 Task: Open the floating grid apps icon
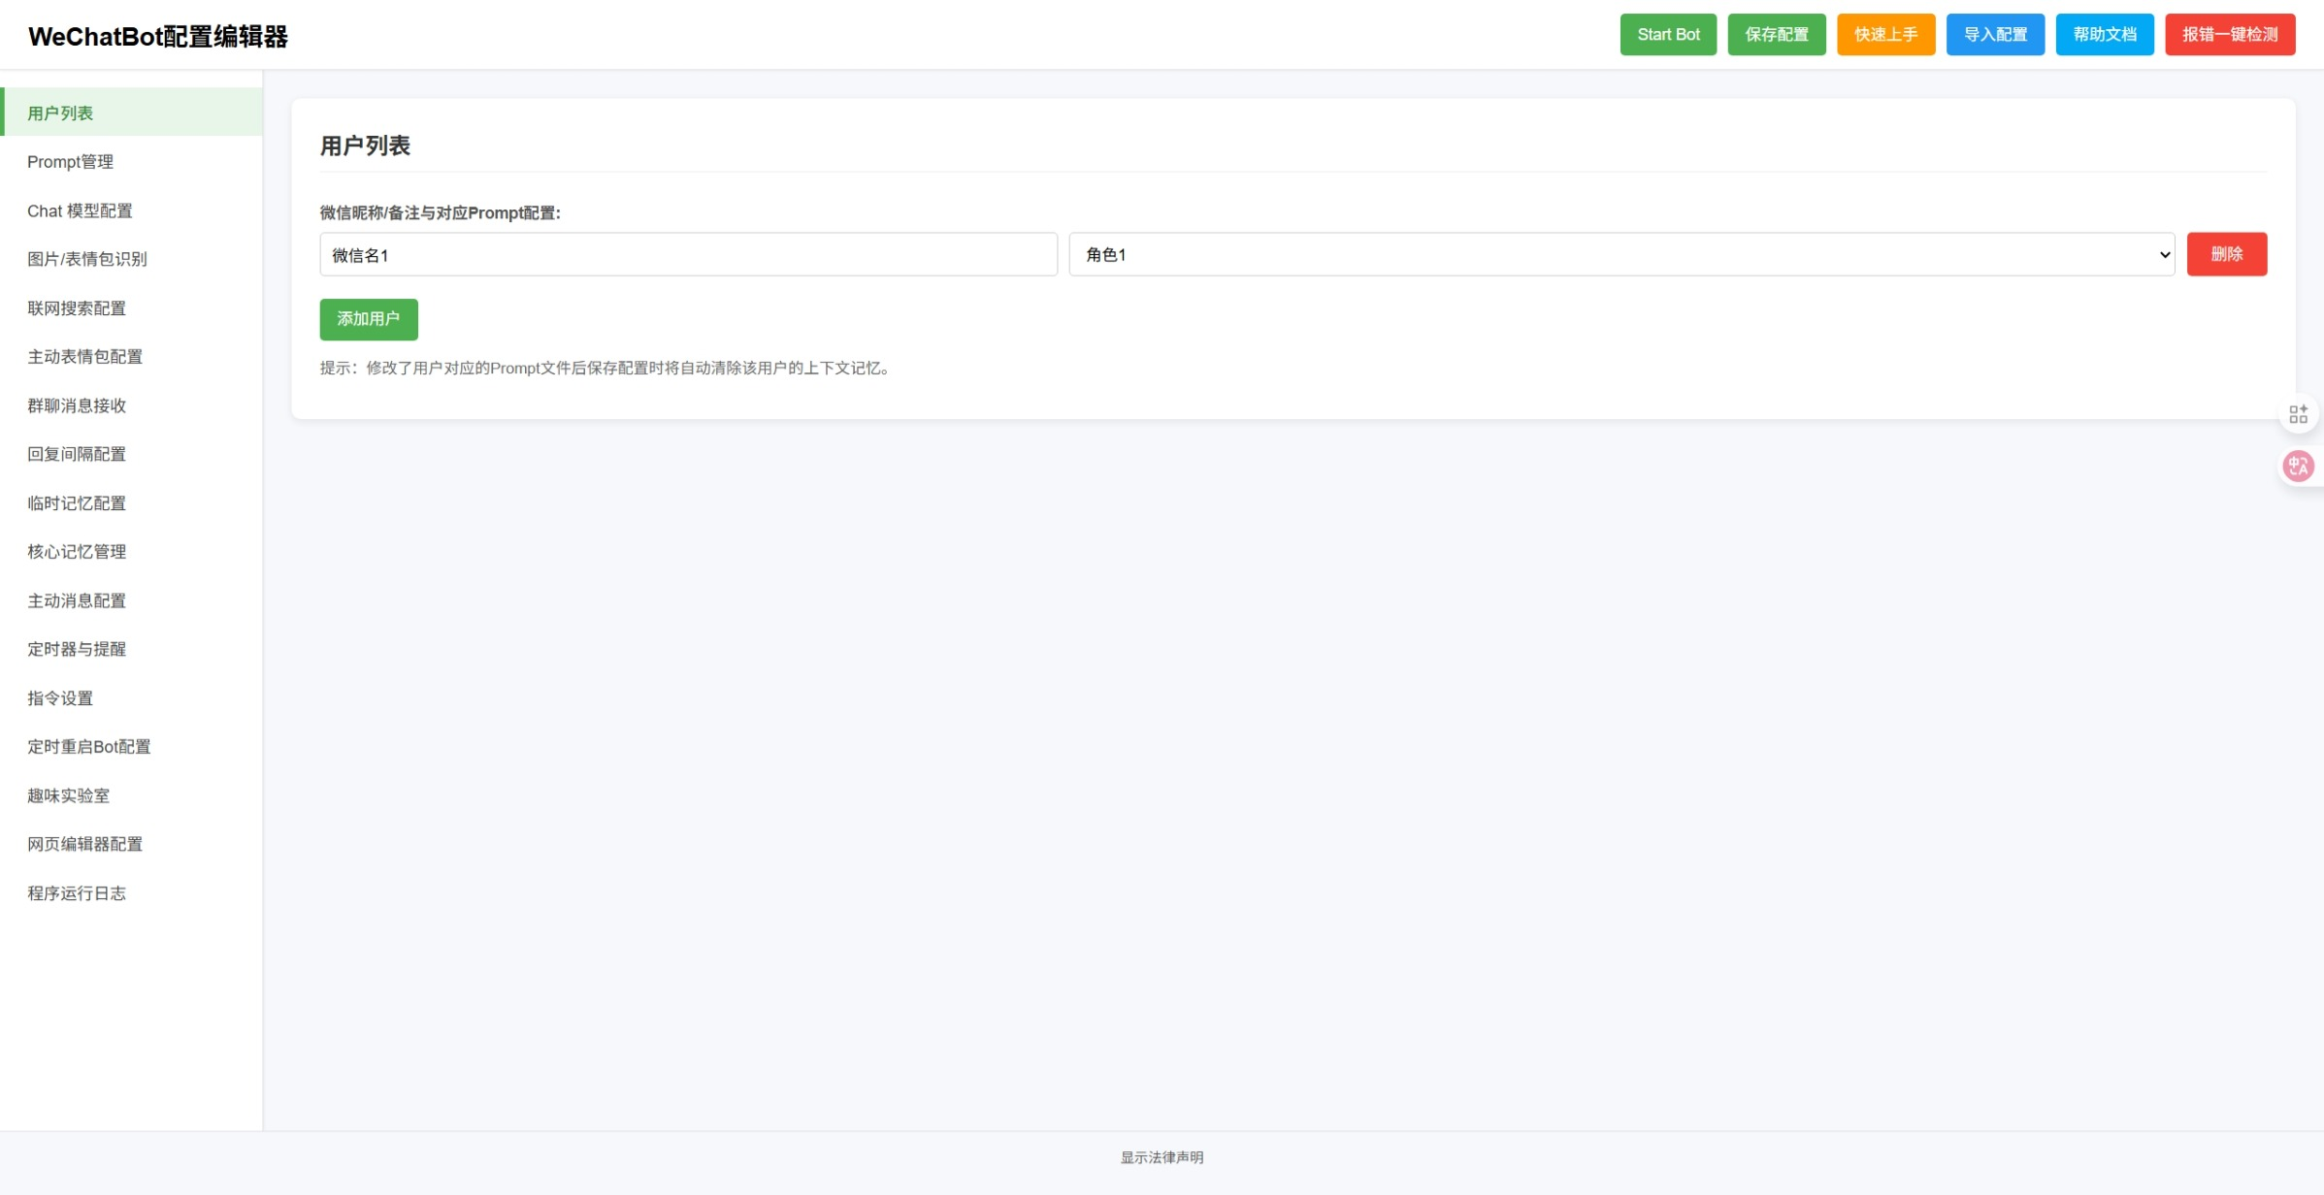click(2298, 414)
